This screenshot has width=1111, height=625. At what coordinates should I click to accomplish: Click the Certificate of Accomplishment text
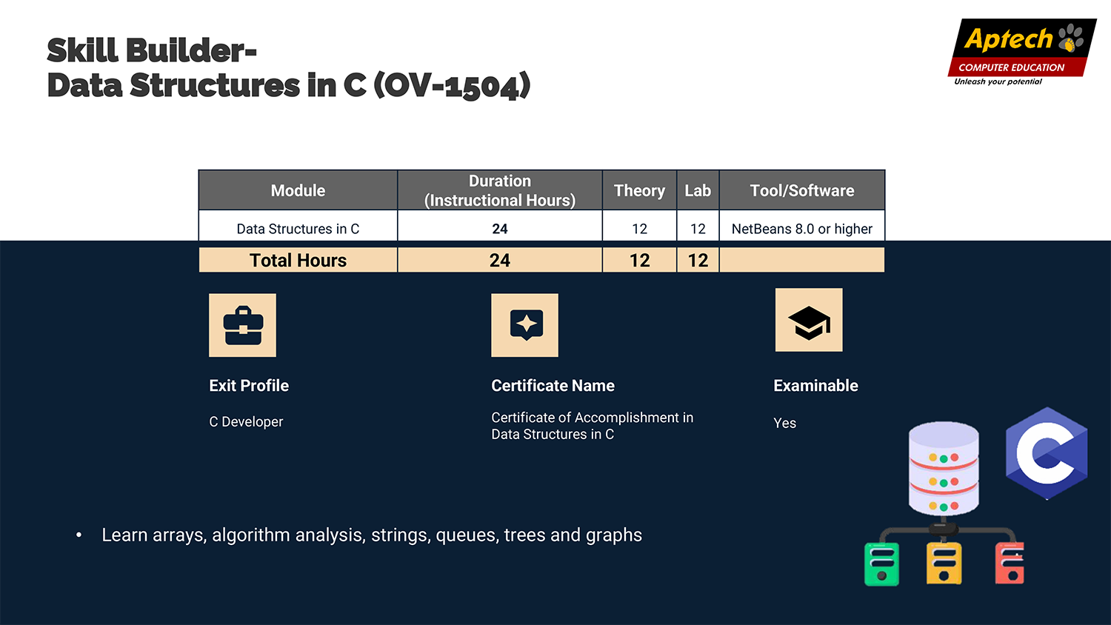tap(592, 426)
